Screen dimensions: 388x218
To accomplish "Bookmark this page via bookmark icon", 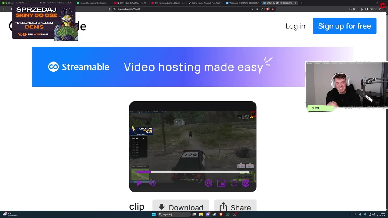I will pyautogui.click(x=109, y=9).
